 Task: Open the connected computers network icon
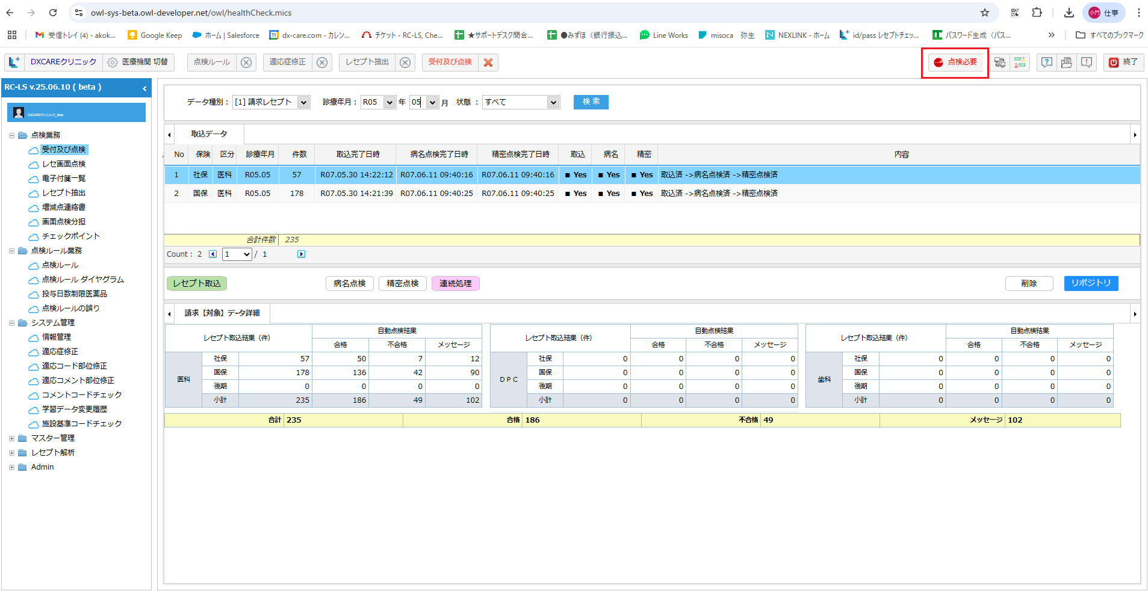1000,63
